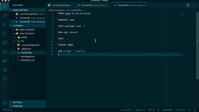199x112 pixels.
Task: Click the CMD npm start line
Action: (x=72, y=51)
